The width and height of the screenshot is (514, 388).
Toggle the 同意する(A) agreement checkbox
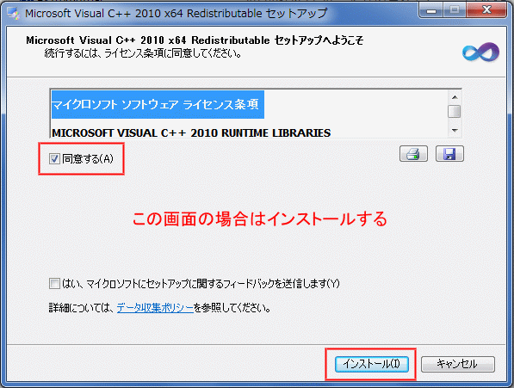54,159
